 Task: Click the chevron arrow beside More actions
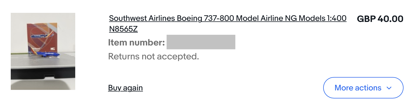click(x=389, y=88)
